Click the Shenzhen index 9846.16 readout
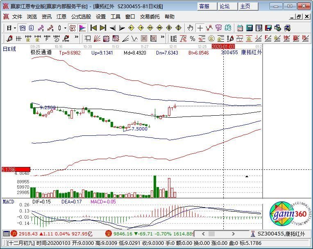The image size is (313, 249). 123,233
